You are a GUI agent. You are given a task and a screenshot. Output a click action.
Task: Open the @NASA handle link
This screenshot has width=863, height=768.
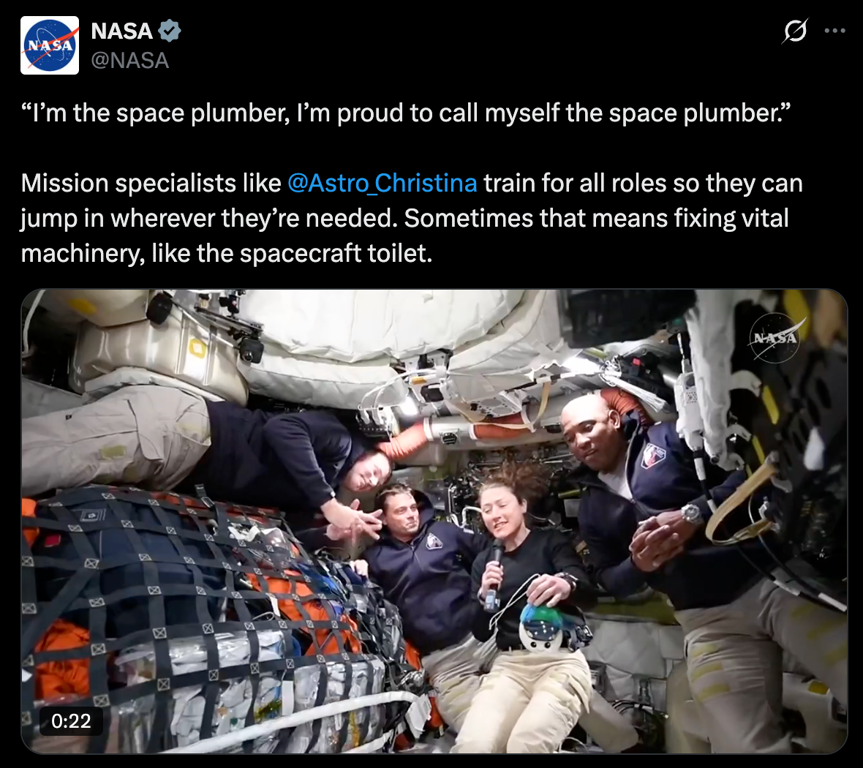pos(130,61)
